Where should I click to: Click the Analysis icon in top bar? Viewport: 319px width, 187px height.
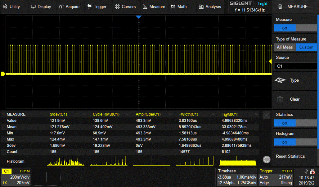pos(201,7)
